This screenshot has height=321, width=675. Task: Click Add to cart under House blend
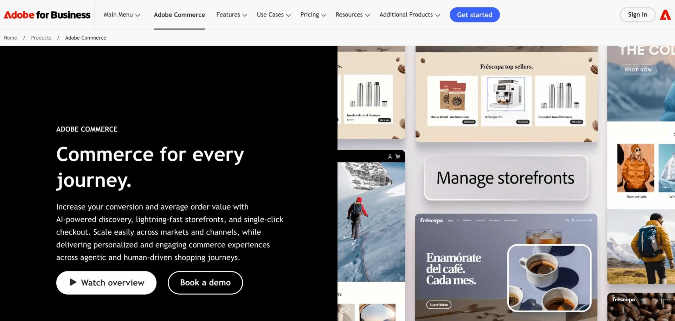point(469,122)
